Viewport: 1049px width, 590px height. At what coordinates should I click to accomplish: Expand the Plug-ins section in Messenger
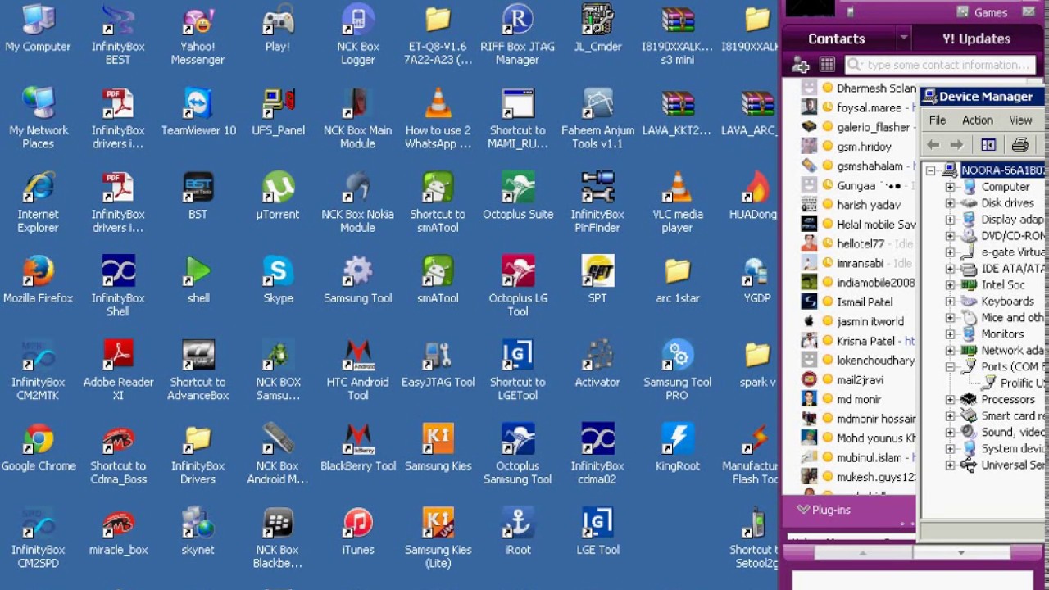coord(824,510)
